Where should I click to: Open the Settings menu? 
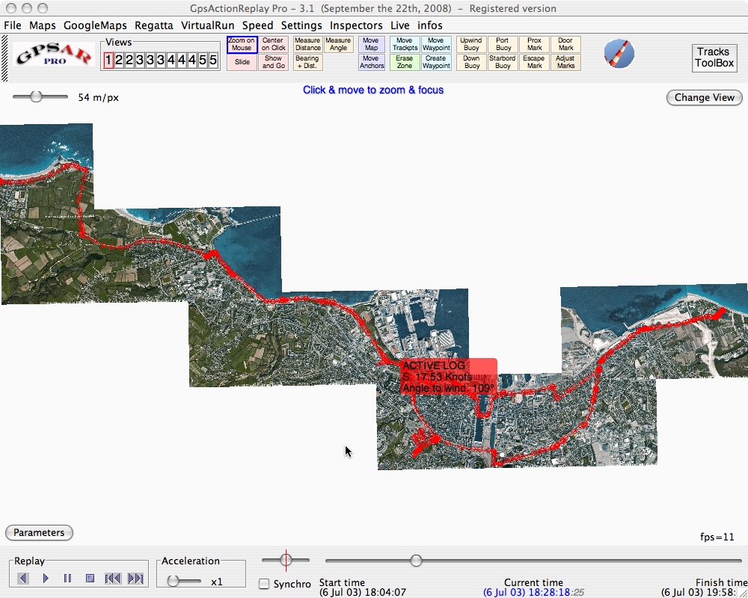[301, 25]
